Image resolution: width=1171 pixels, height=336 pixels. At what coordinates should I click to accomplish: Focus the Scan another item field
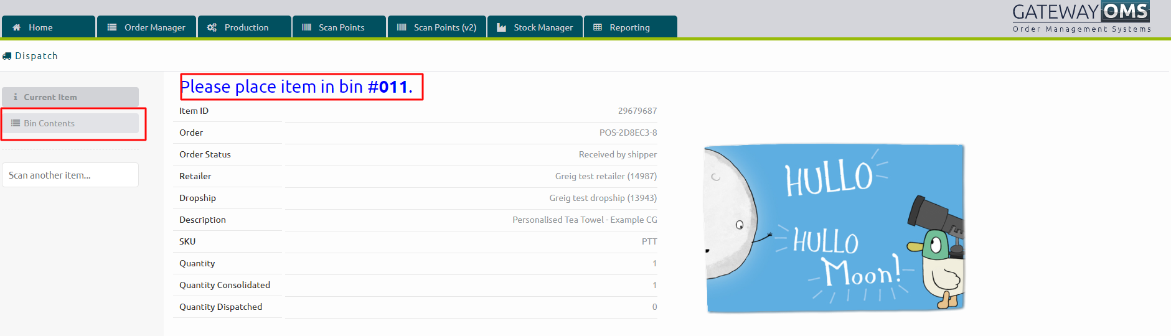click(70, 175)
